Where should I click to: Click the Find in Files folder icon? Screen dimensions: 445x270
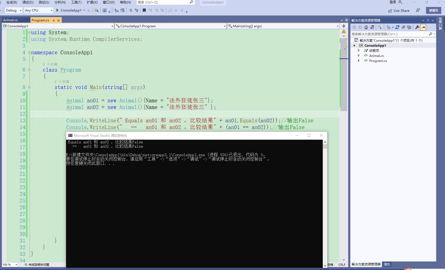click(97, 10)
